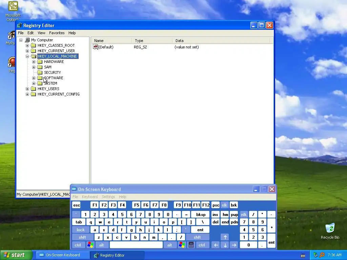Click left Windows logo key on keyboard
This screenshot has height=260, width=347.
point(90,245)
